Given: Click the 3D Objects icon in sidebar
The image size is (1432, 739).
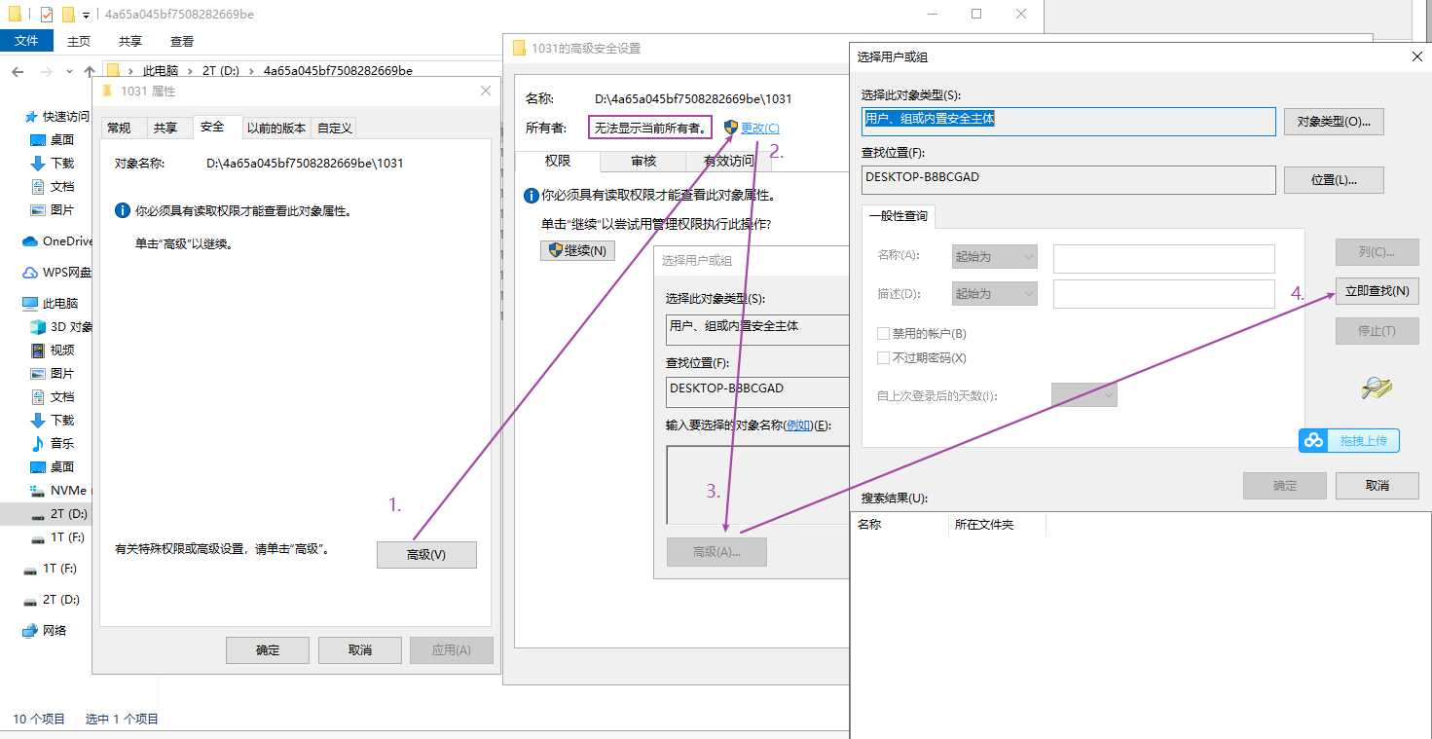Looking at the screenshot, I should (38, 327).
